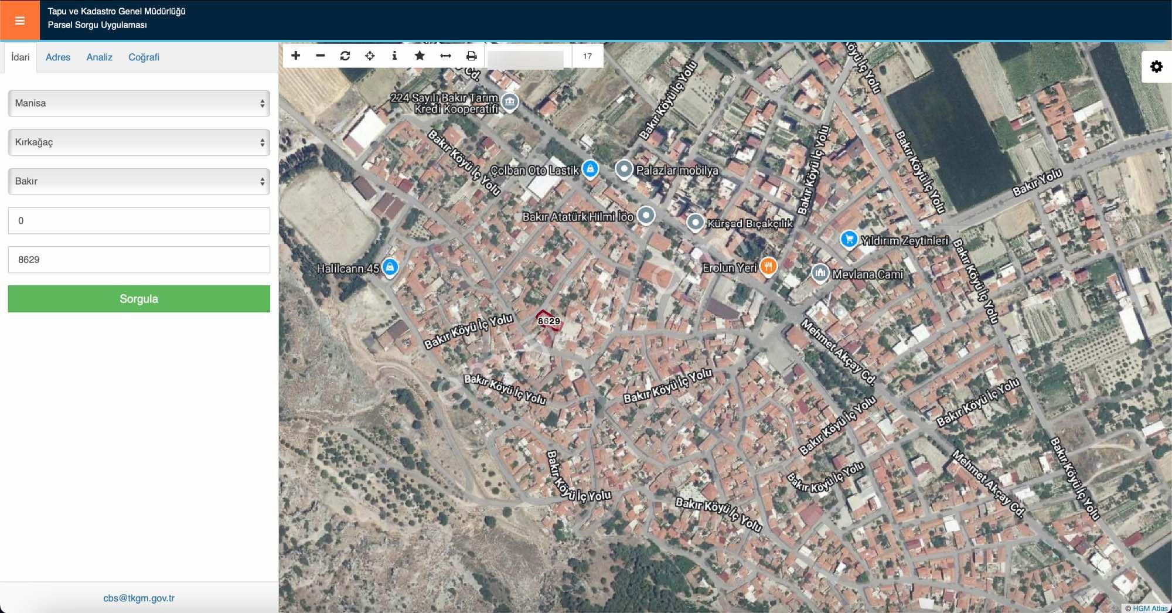Open the cbs@tkgm.gov.tr email link

coord(139,598)
